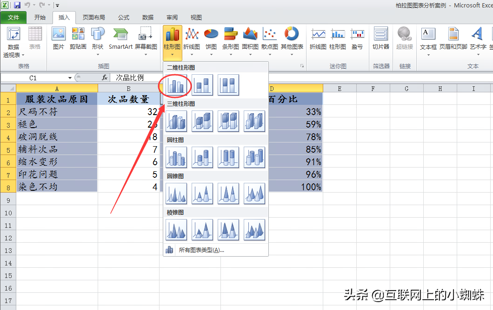Switch to the 公式 Formulas tab

point(124,18)
